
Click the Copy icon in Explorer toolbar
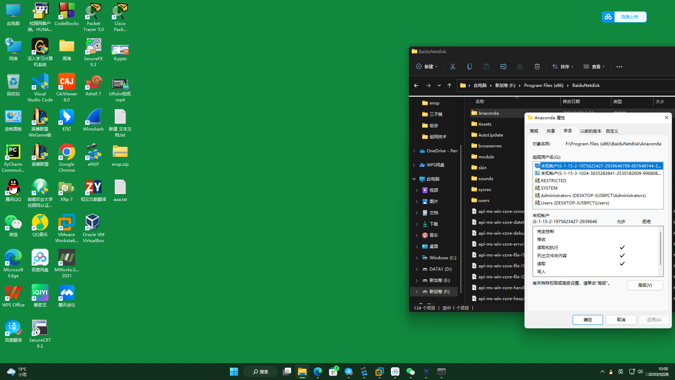click(x=469, y=66)
